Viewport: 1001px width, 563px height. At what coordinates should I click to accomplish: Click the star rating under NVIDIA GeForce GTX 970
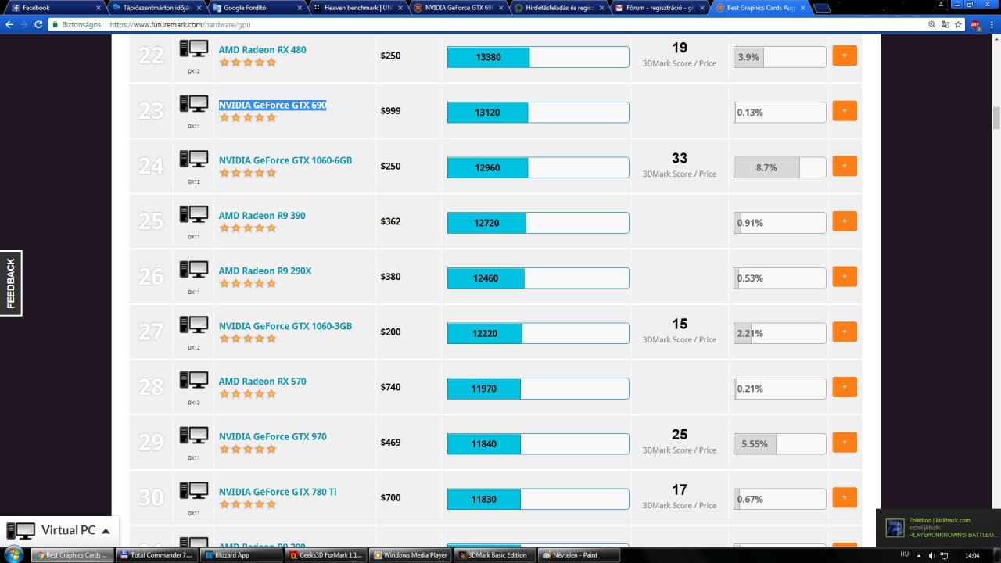pyautogui.click(x=248, y=450)
